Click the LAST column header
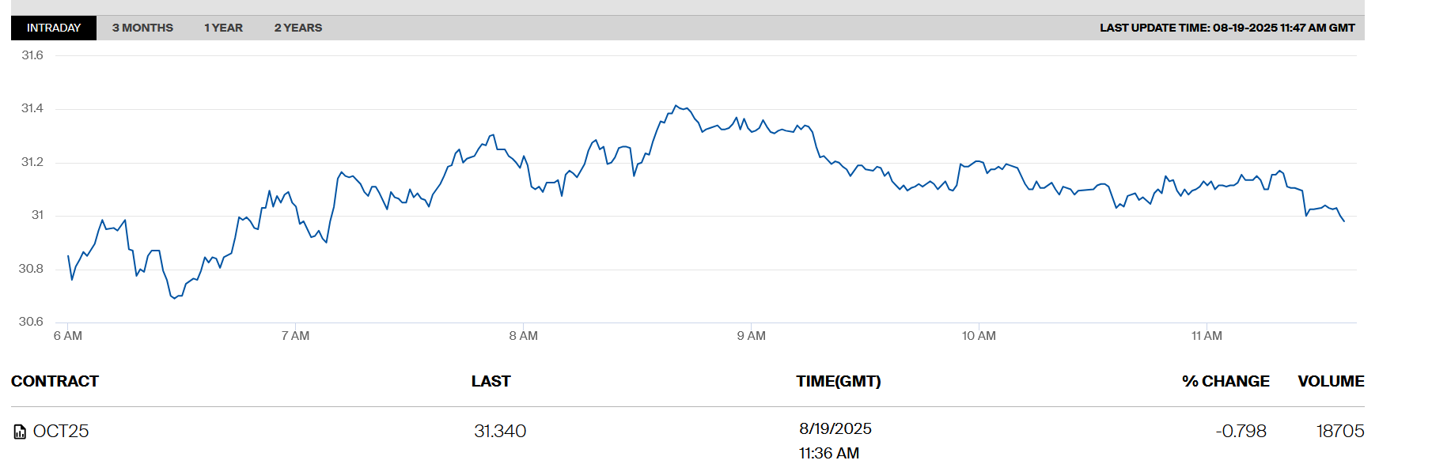Viewport: 1432px width, 464px height. coord(491,382)
